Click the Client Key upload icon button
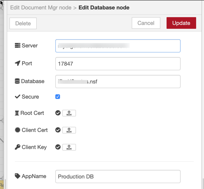Screen dimensions: 204x189 pos(69,147)
